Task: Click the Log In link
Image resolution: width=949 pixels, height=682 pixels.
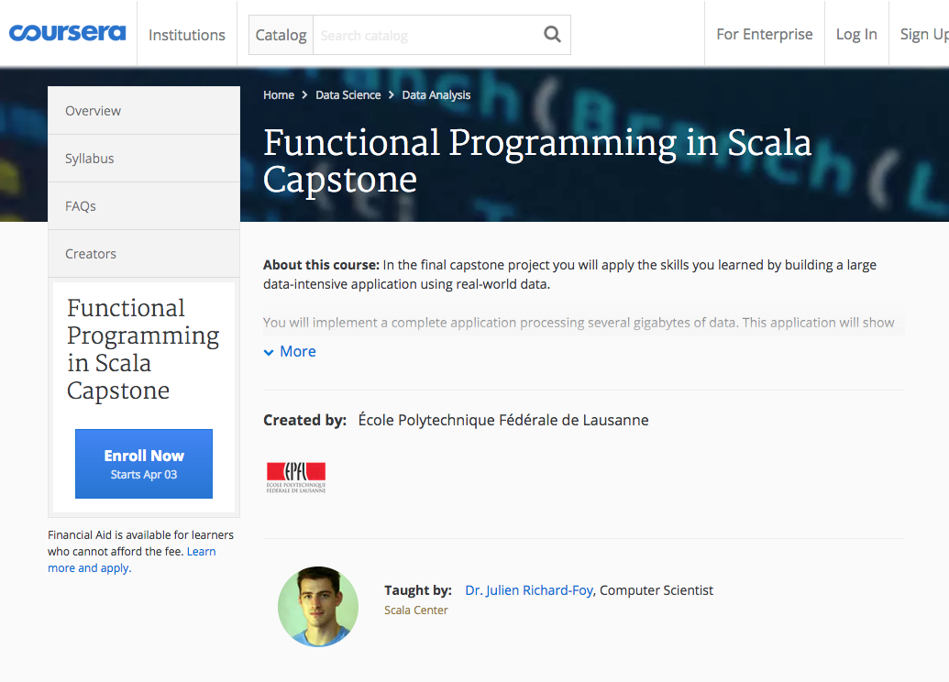Action: [x=856, y=34]
